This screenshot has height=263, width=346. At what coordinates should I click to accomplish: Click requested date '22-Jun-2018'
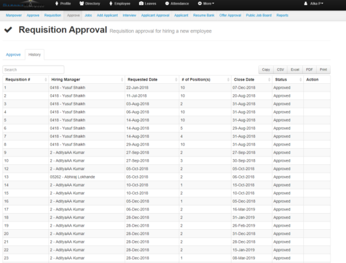[x=137, y=88]
